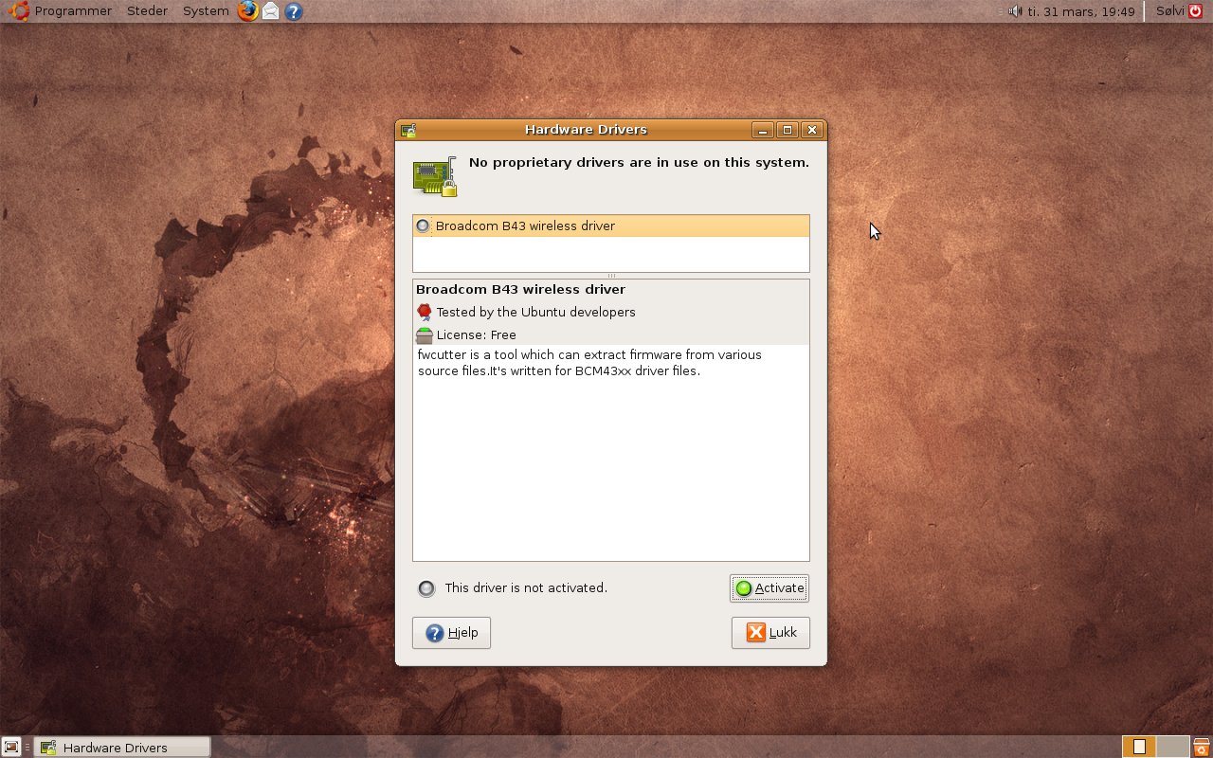Click the red Tested by Ubuntu seal icon
Viewport: 1213px width, 758px height.
pos(425,312)
